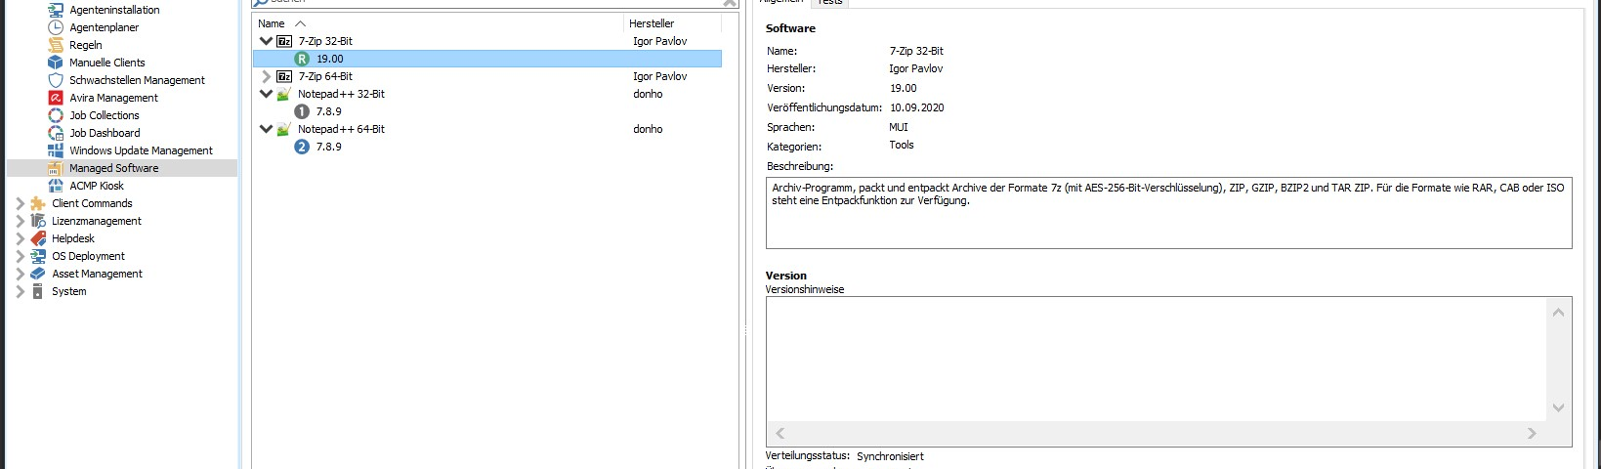
Task: Click the Versionshinweise scroll-right arrow
Action: click(1532, 433)
